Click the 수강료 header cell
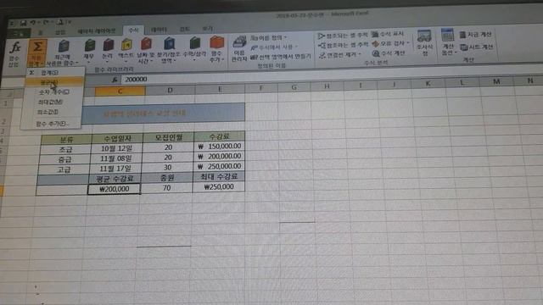Screen dimensions: 543x305 (x=220, y=136)
